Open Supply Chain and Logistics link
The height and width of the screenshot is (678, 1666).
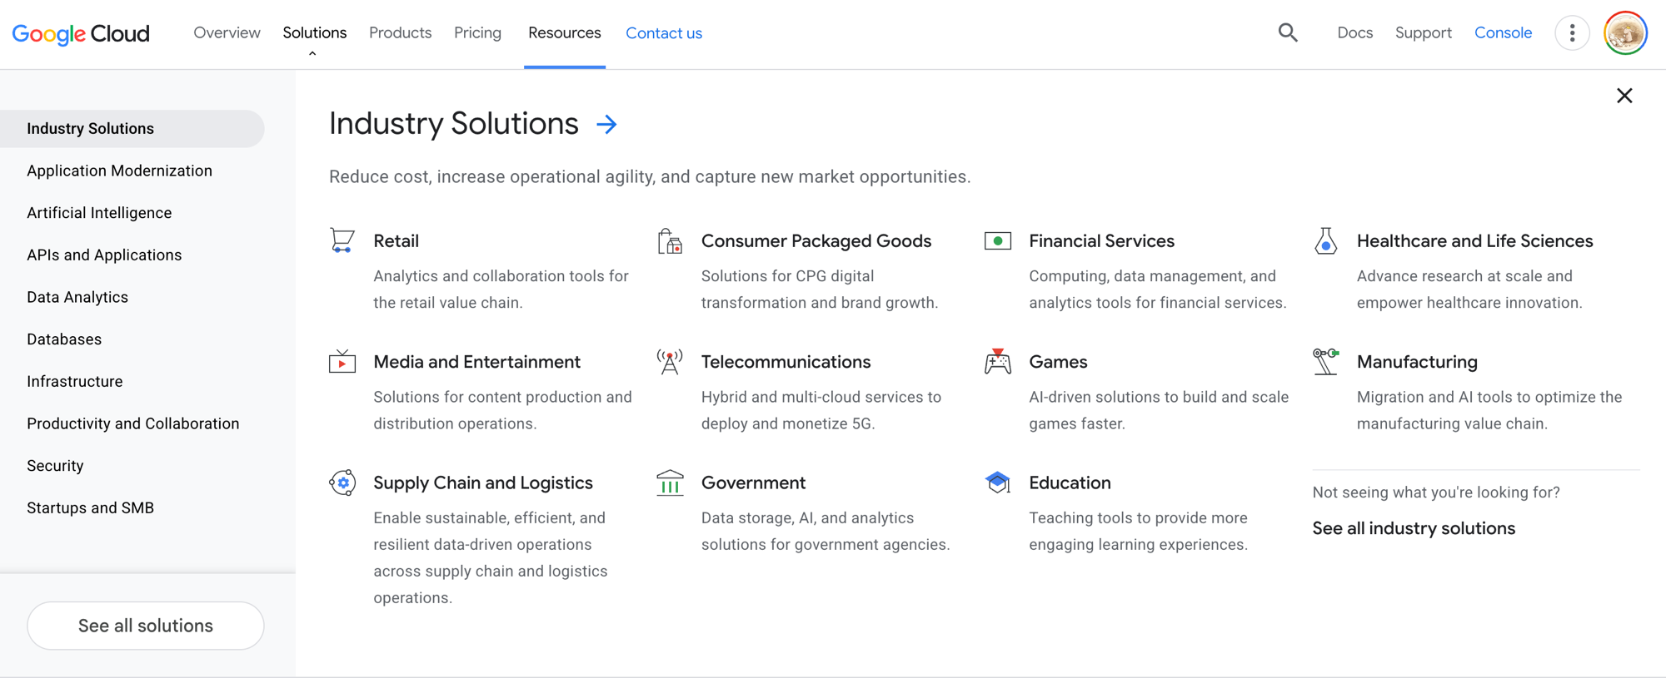[x=483, y=483]
